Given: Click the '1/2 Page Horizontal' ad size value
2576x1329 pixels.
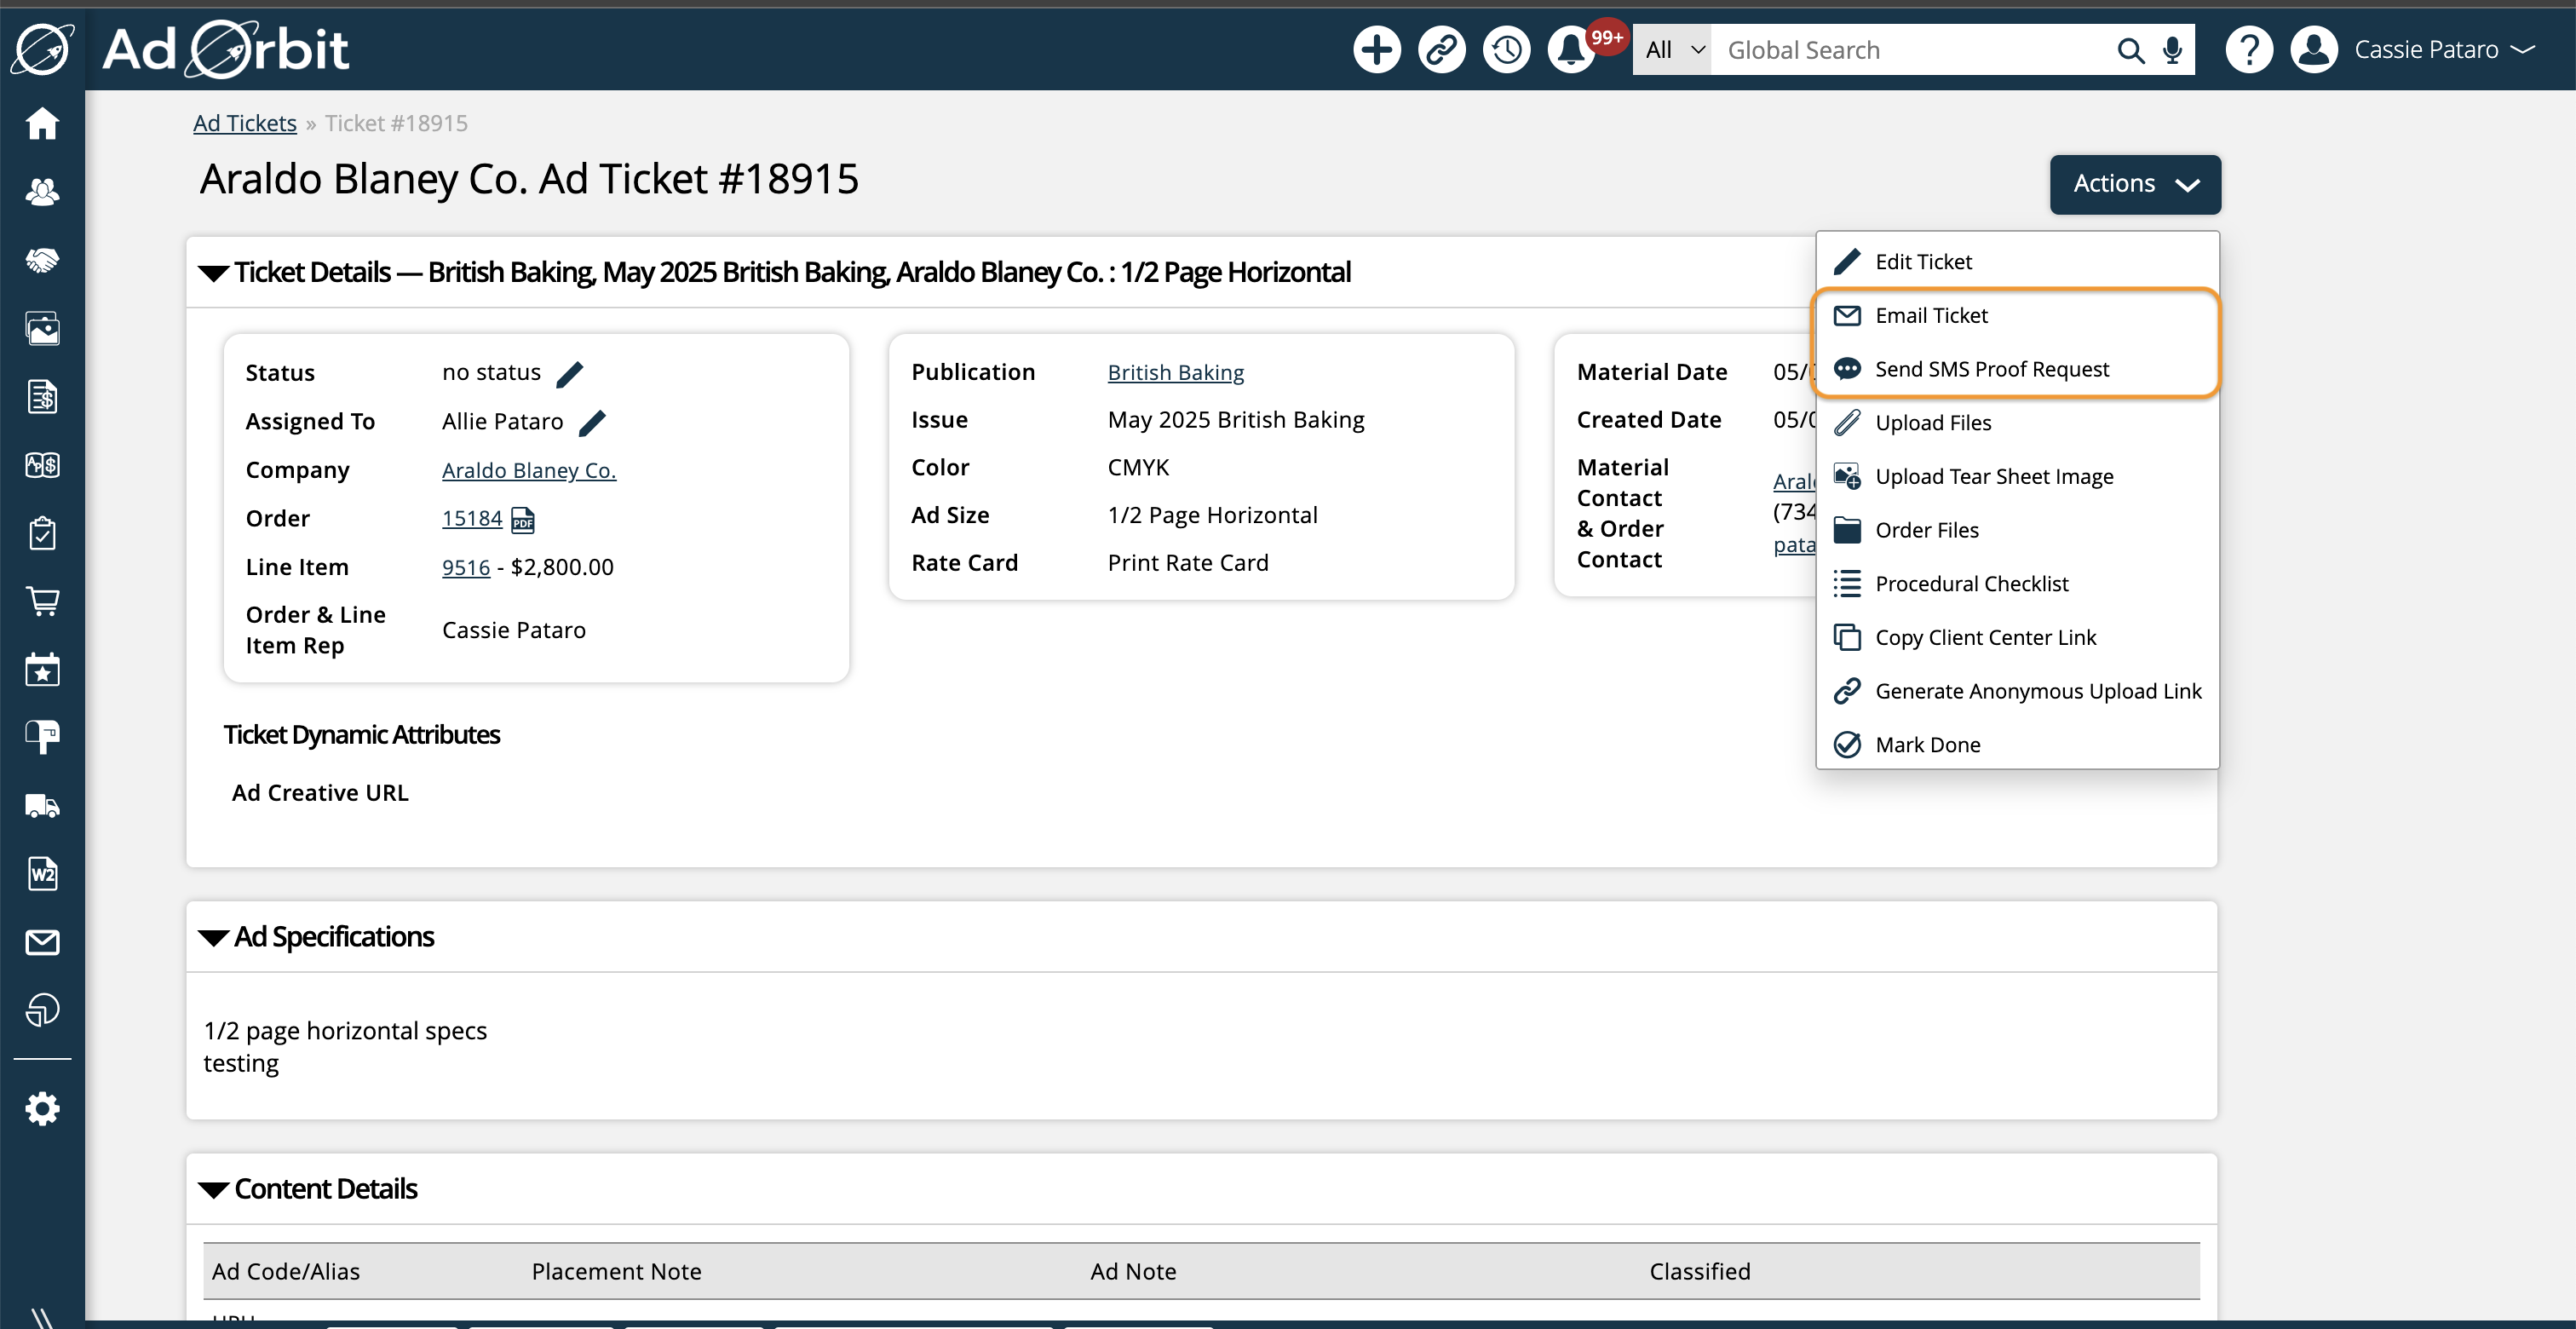Looking at the screenshot, I should pos(1212,515).
